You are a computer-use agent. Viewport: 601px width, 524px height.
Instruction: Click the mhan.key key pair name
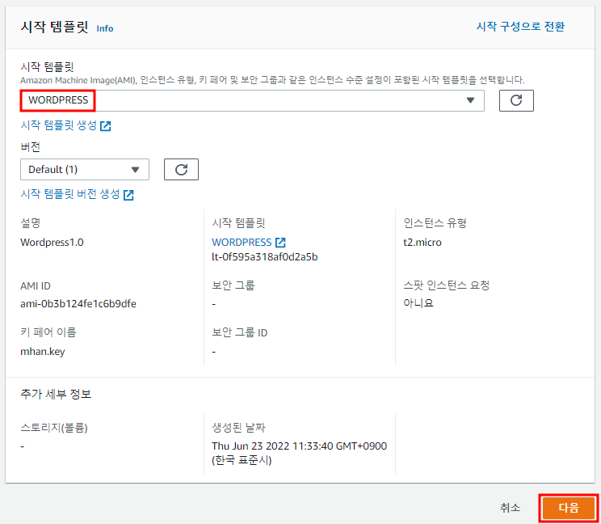43,352
